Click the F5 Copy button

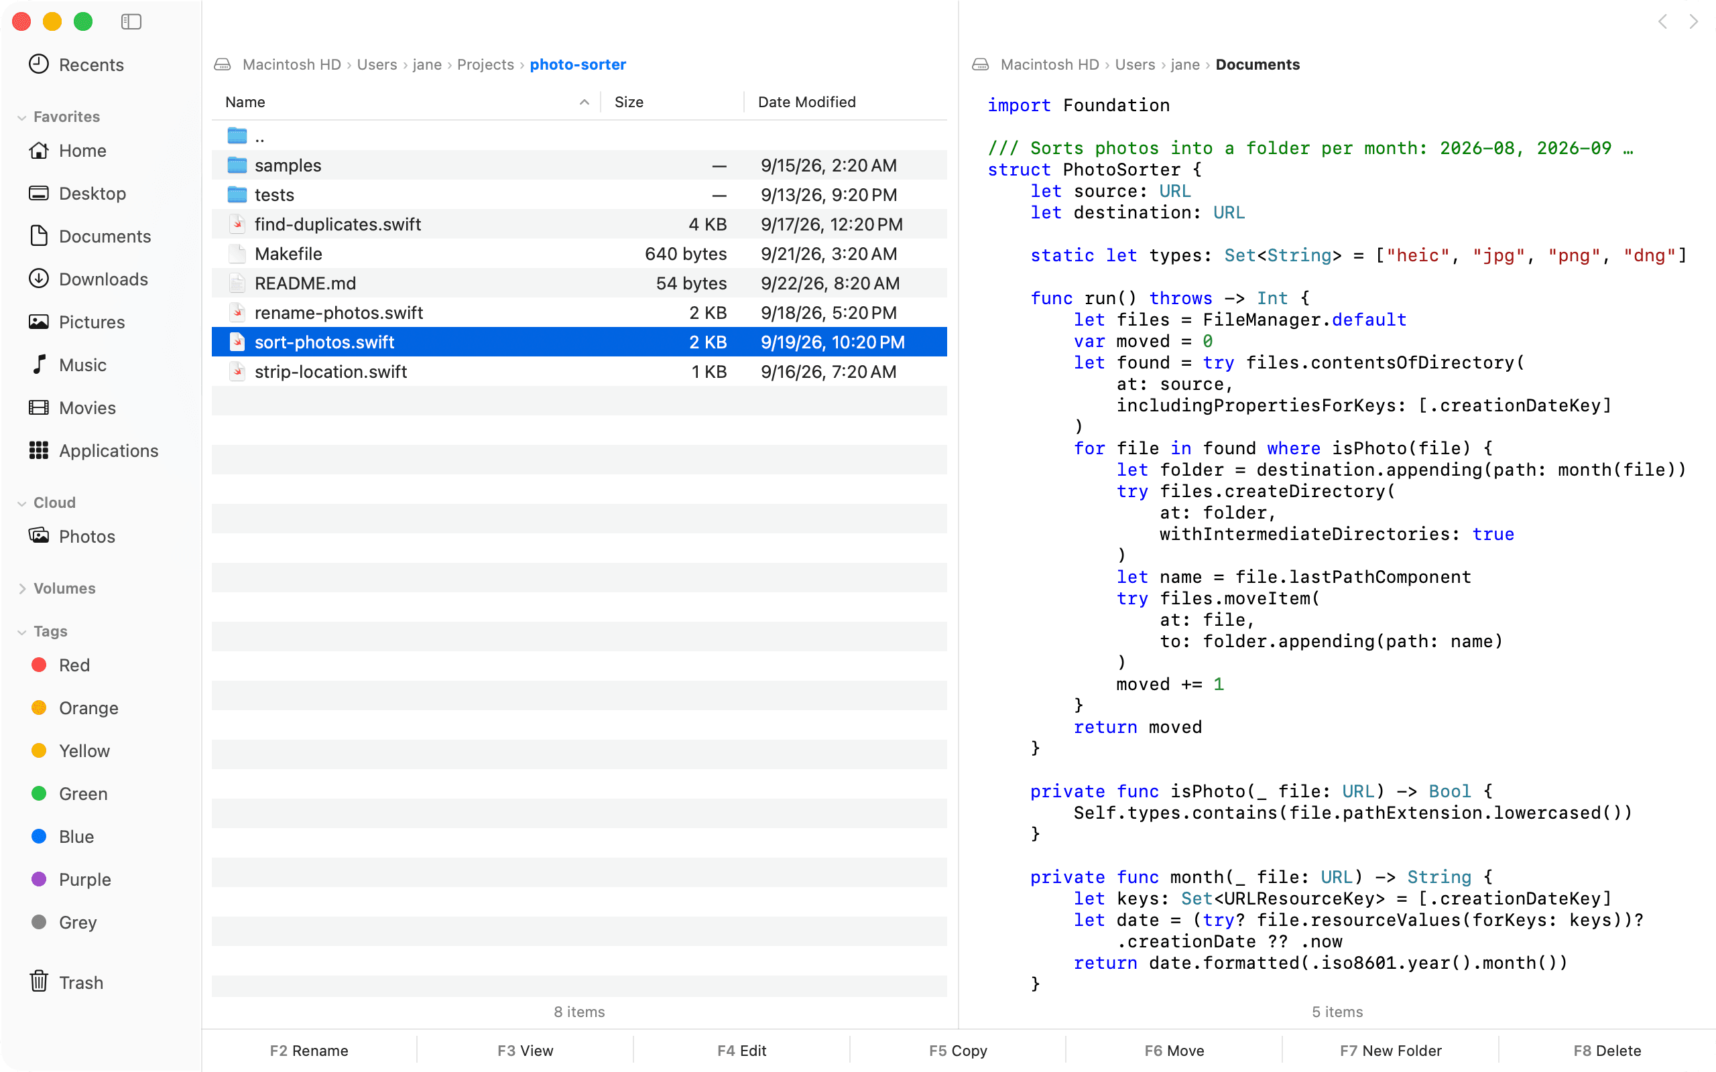[x=958, y=1050]
